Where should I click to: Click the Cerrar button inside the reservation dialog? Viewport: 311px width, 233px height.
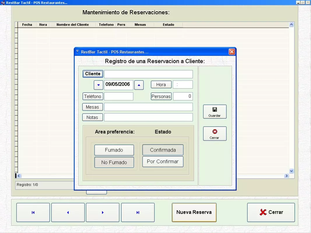pos(215,134)
